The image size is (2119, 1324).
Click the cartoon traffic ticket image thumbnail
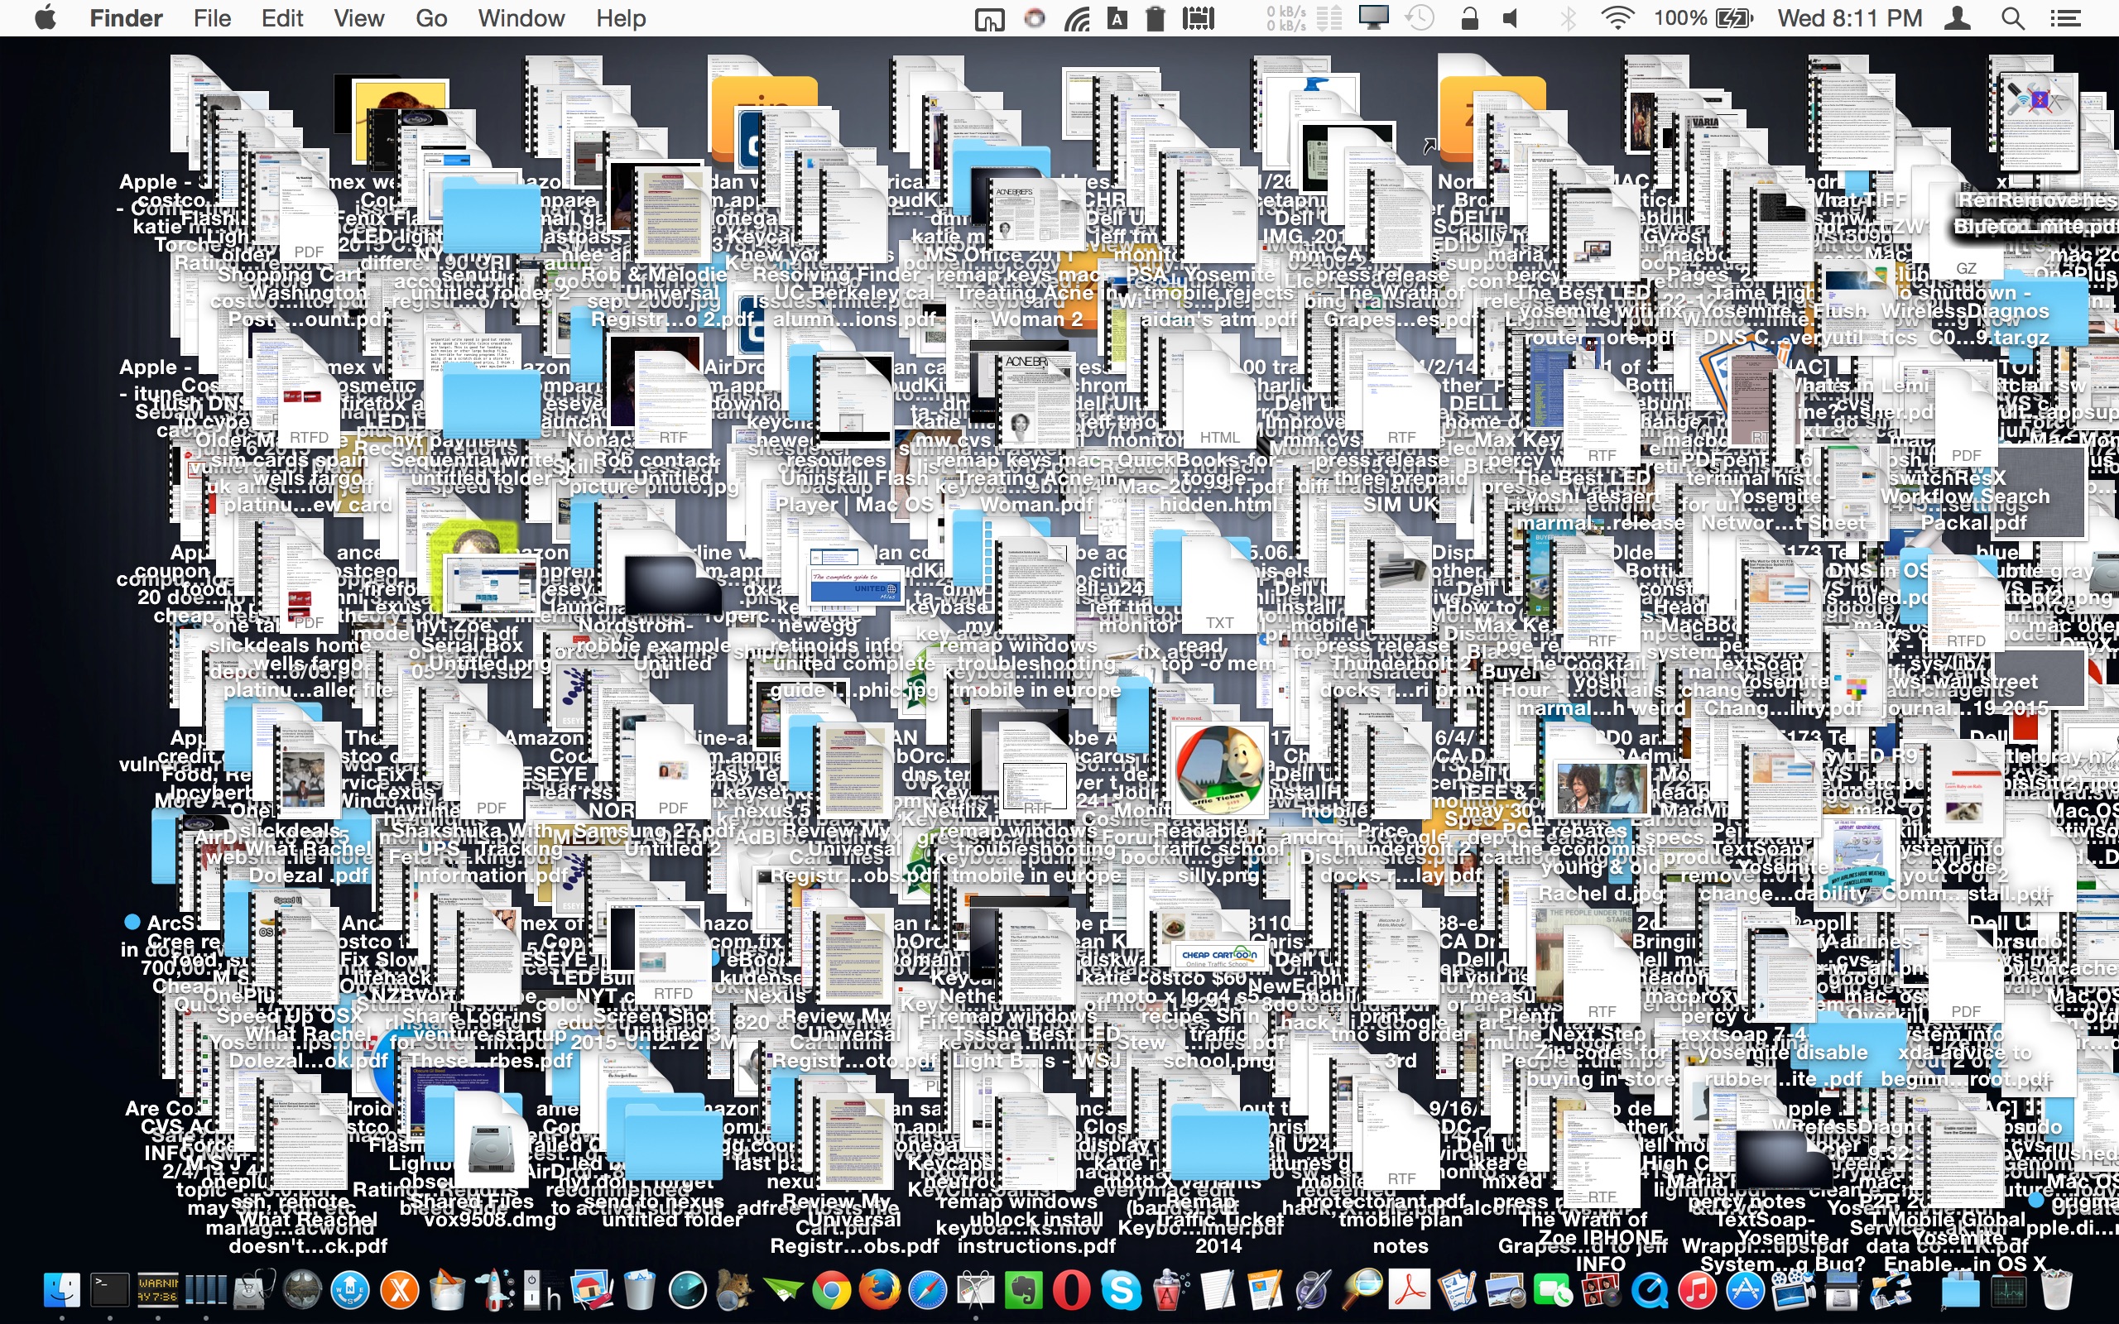[x=1219, y=770]
